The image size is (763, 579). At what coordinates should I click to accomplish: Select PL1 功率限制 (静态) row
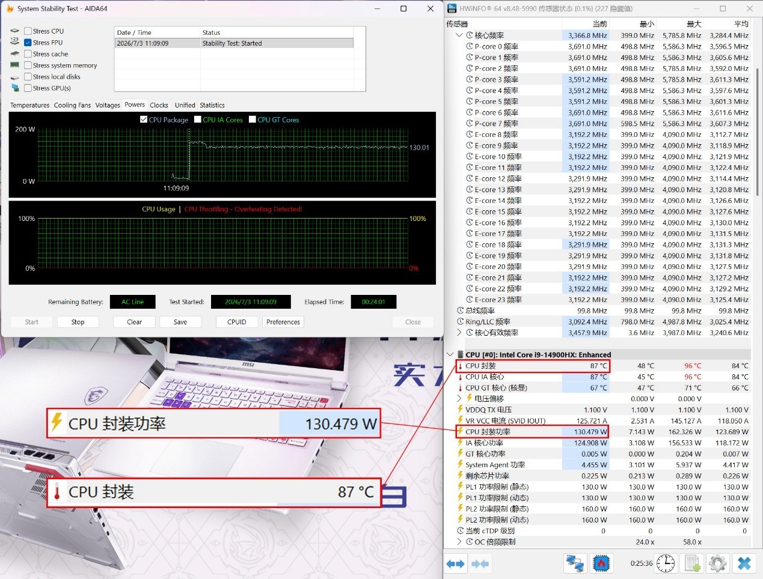(x=598, y=487)
